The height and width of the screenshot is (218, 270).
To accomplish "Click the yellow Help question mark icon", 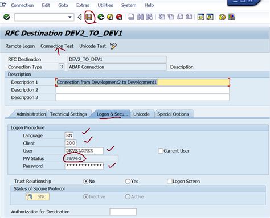I will 222,17.
